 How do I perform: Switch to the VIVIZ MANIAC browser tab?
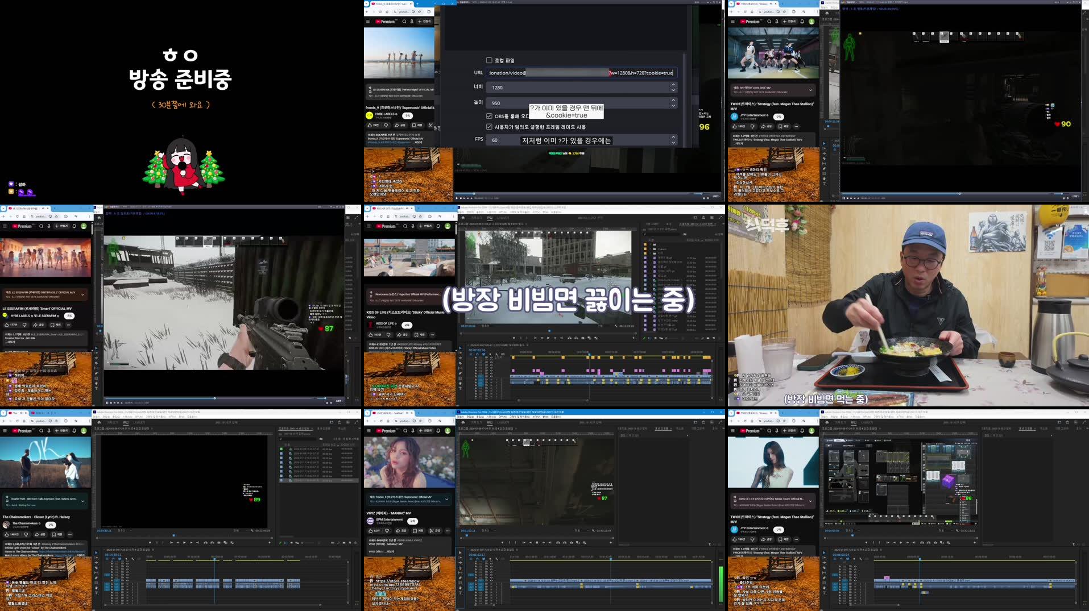(389, 412)
